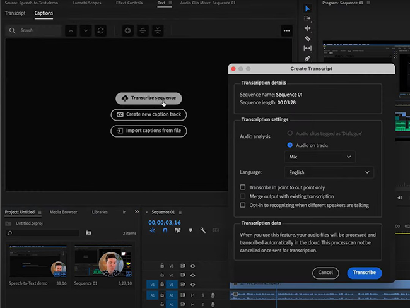Screen dimensions: 410x308
Task: Click the Search field in Text panel
Action: pos(33,31)
